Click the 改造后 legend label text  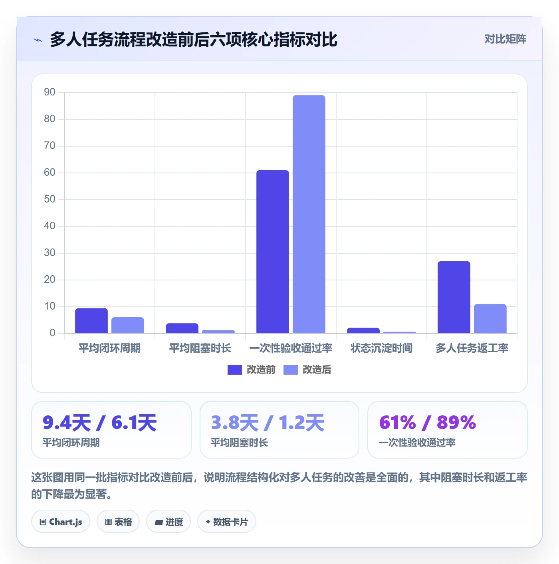(317, 370)
